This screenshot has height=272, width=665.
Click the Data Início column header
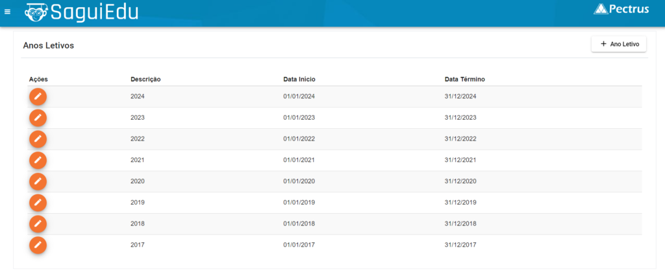coord(299,79)
